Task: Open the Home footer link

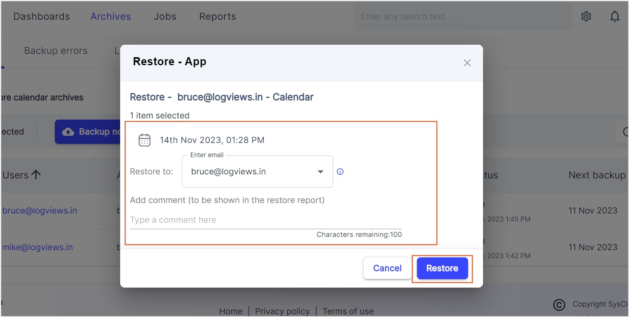Action: (x=231, y=311)
